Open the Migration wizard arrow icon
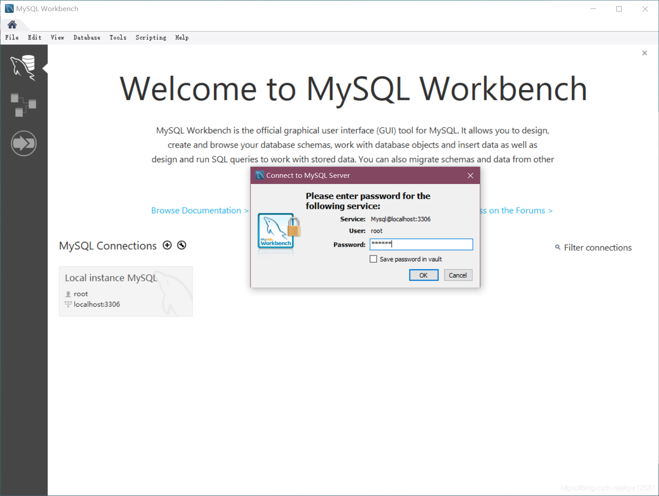 coord(24,143)
